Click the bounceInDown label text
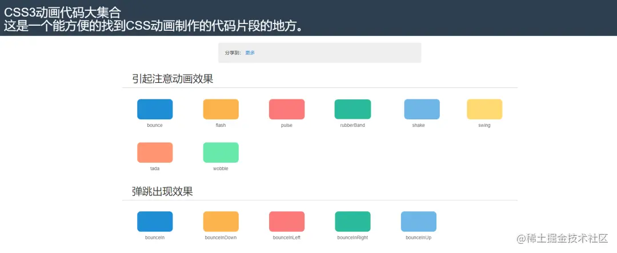The height and width of the screenshot is (253, 617). [221, 238]
